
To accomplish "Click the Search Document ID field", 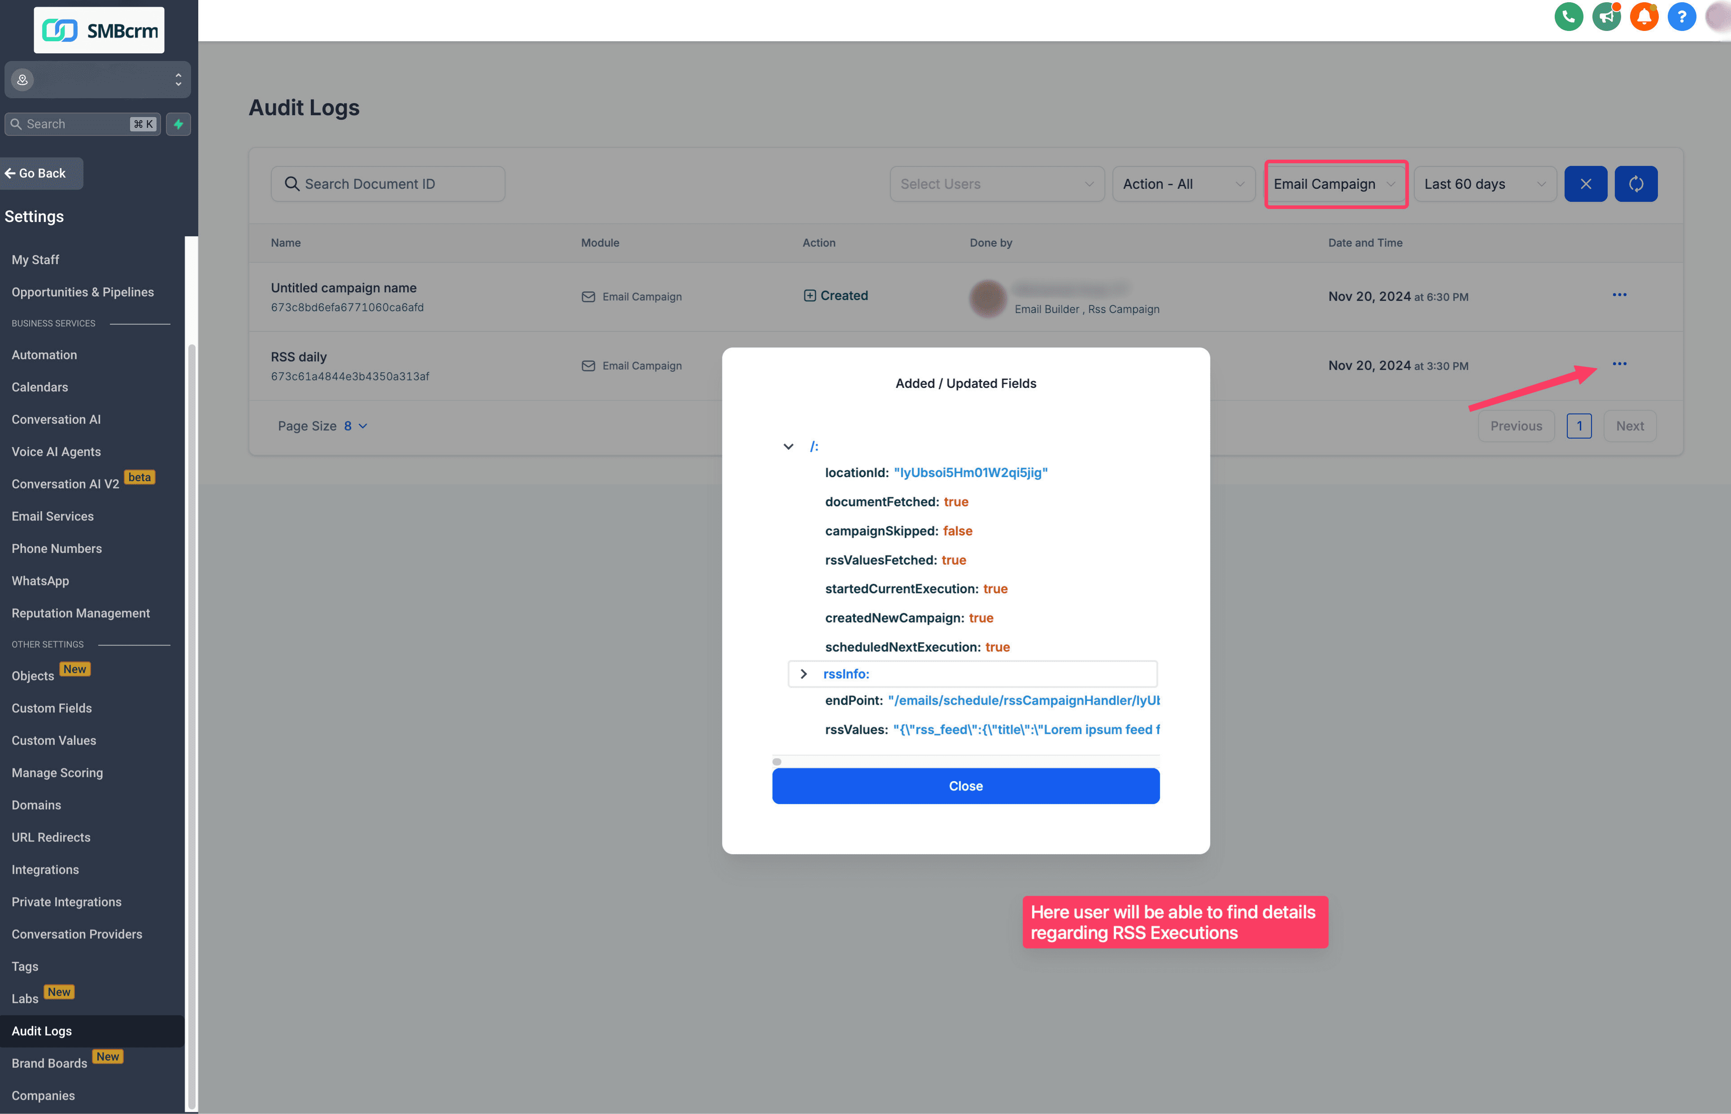I will [388, 184].
